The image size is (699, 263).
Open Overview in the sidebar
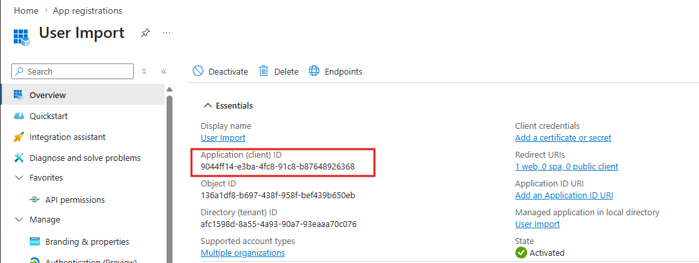pyautogui.click(x=82, y=95)
